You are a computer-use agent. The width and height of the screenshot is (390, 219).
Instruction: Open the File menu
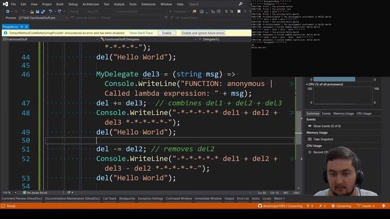pyautogui.click(x=13, y=4)
